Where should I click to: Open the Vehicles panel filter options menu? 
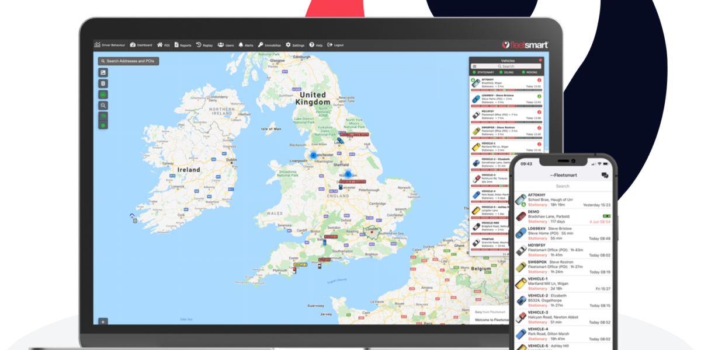[x=474, y=66]
